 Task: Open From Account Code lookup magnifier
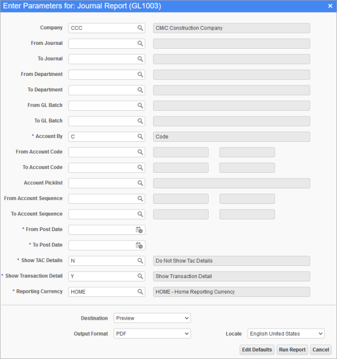pos(140,152)
